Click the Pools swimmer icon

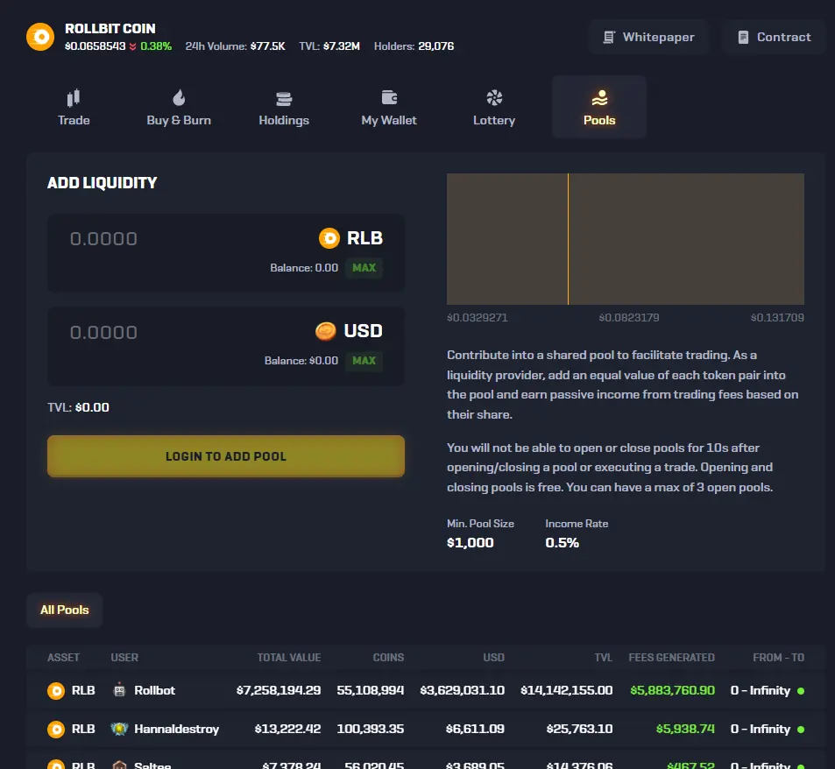click(x=599, y=98)
